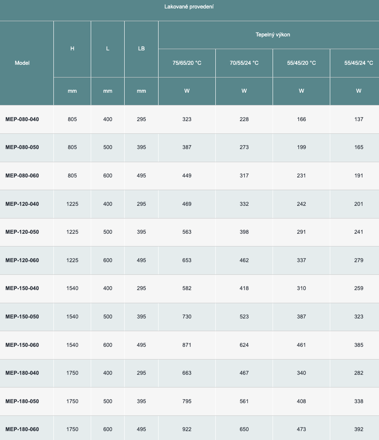Image resolution: width=379 pixels, height=440 pixels.
Task: Click the MEP-150-050 model cell
Action: pyautogui.click(x=22, y=317)
